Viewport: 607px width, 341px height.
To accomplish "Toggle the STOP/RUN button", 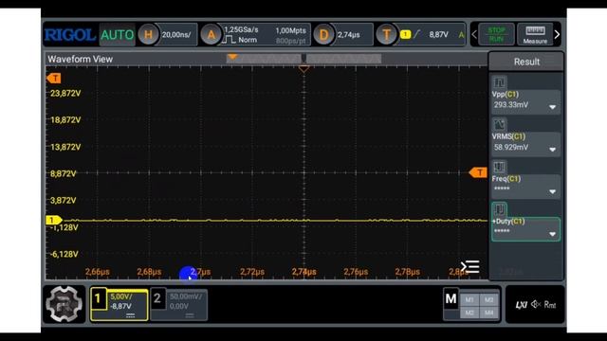I will pyautogui.click(x=496, y=35).
